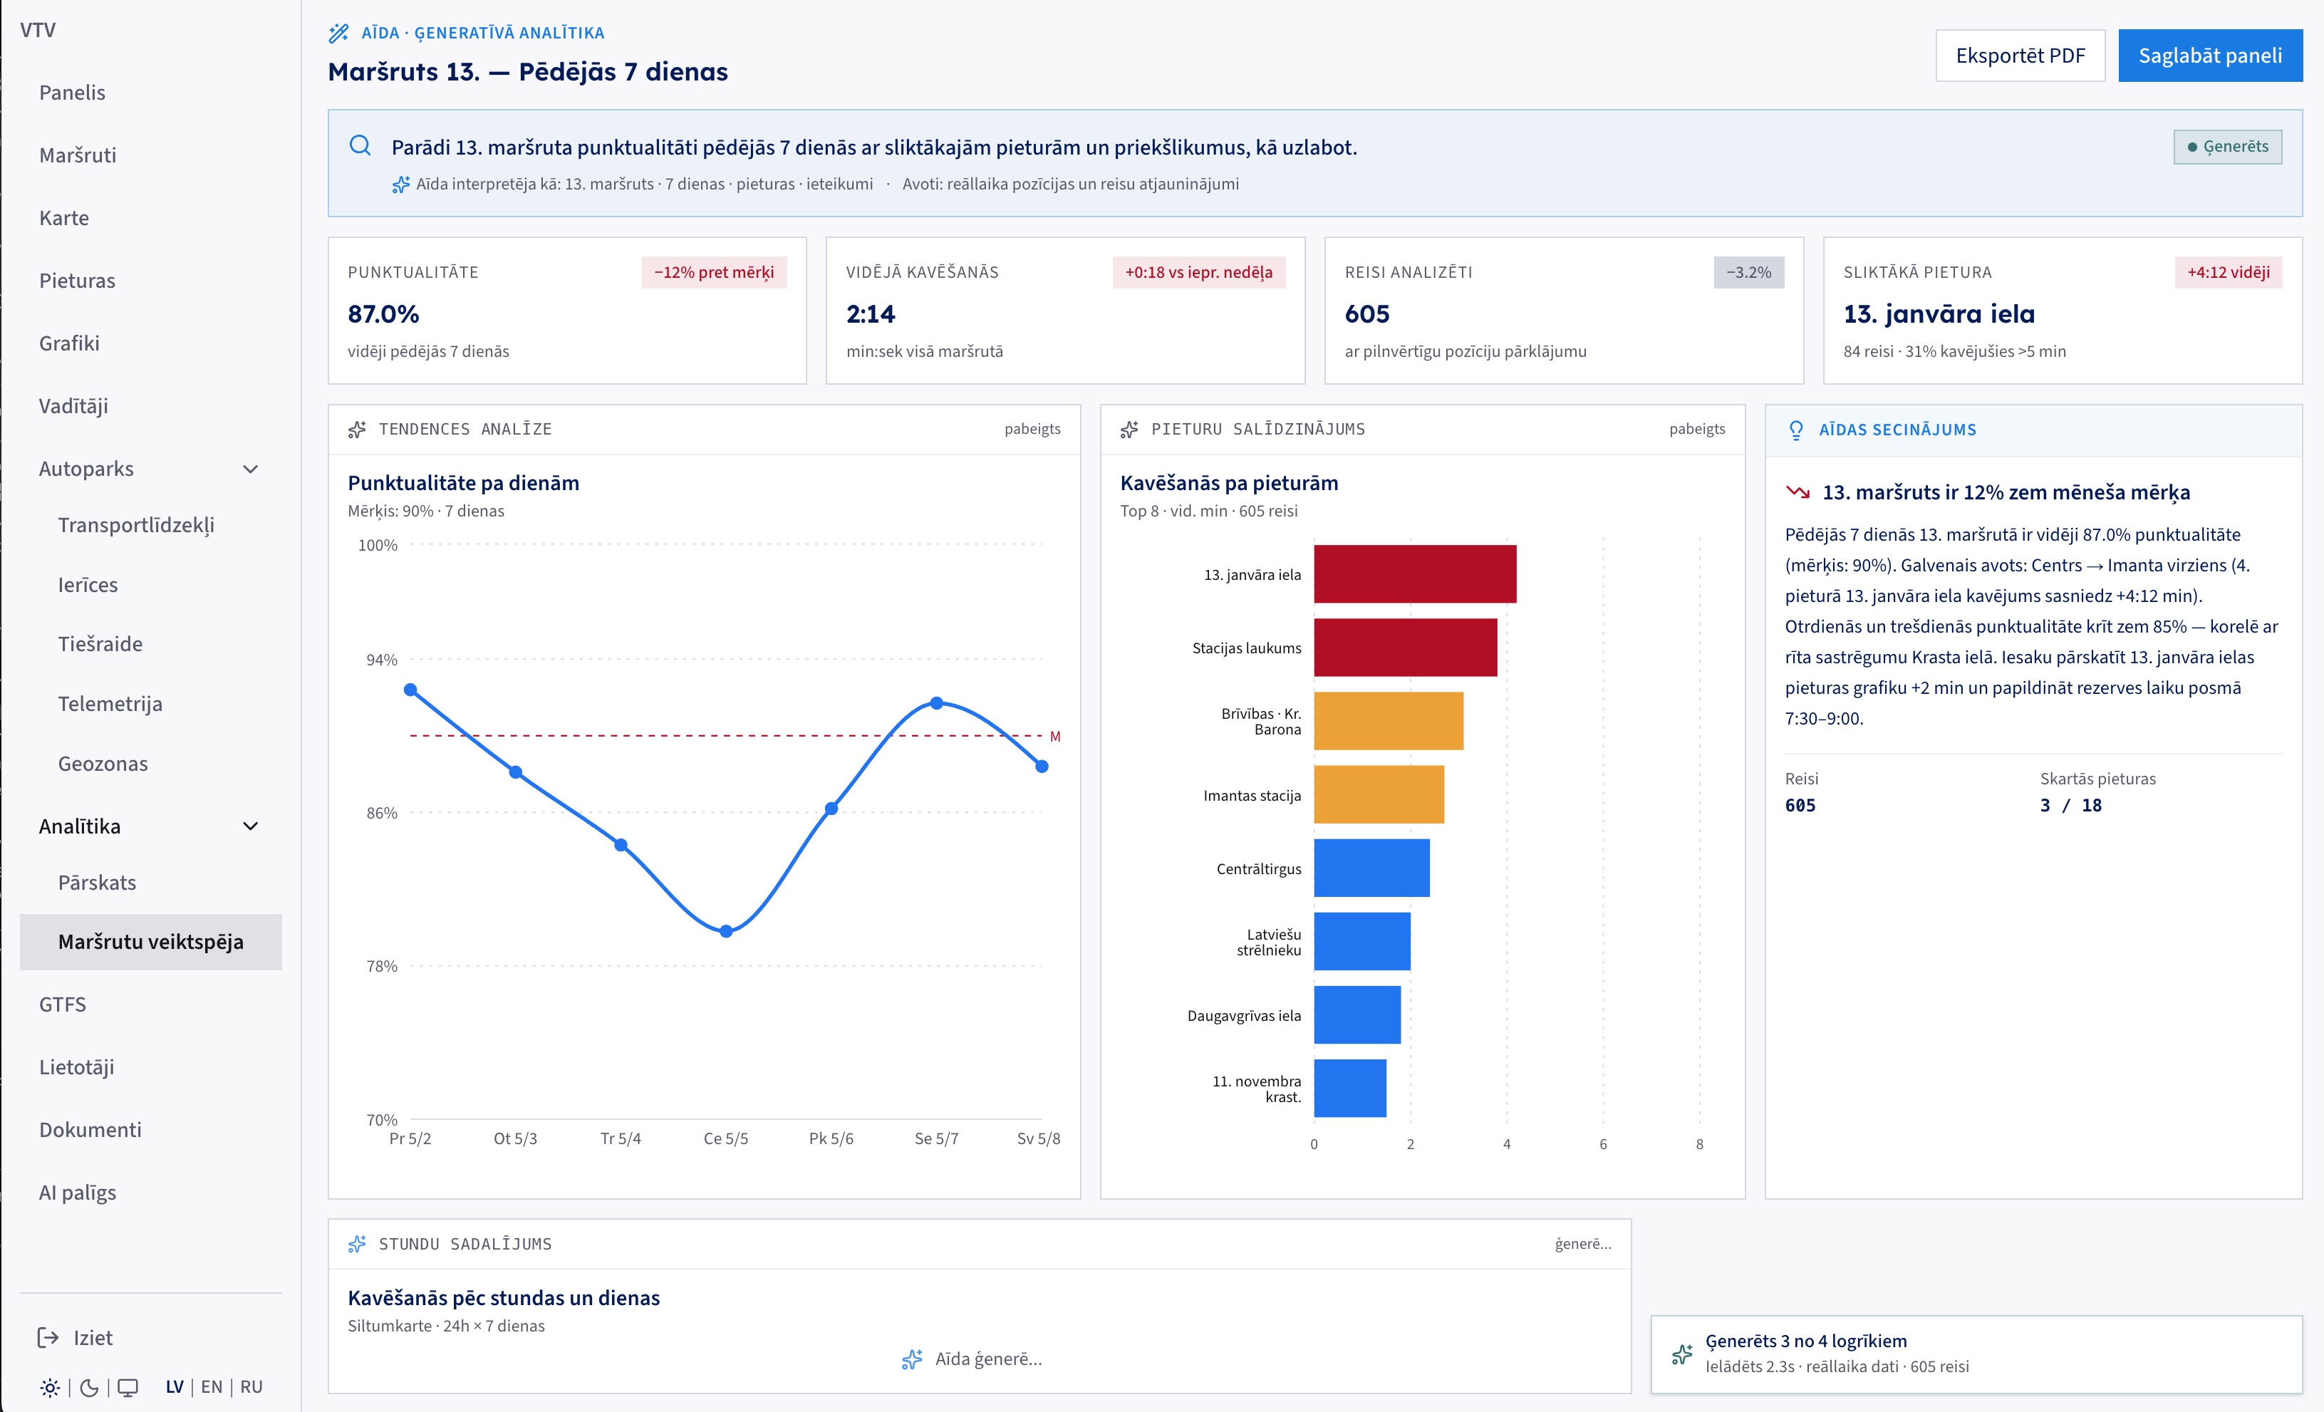Click the +4:12 vidēji badge
Image resolution: width=2324 pixels, height=1412 pixels.
click(x=2229, y=273)
